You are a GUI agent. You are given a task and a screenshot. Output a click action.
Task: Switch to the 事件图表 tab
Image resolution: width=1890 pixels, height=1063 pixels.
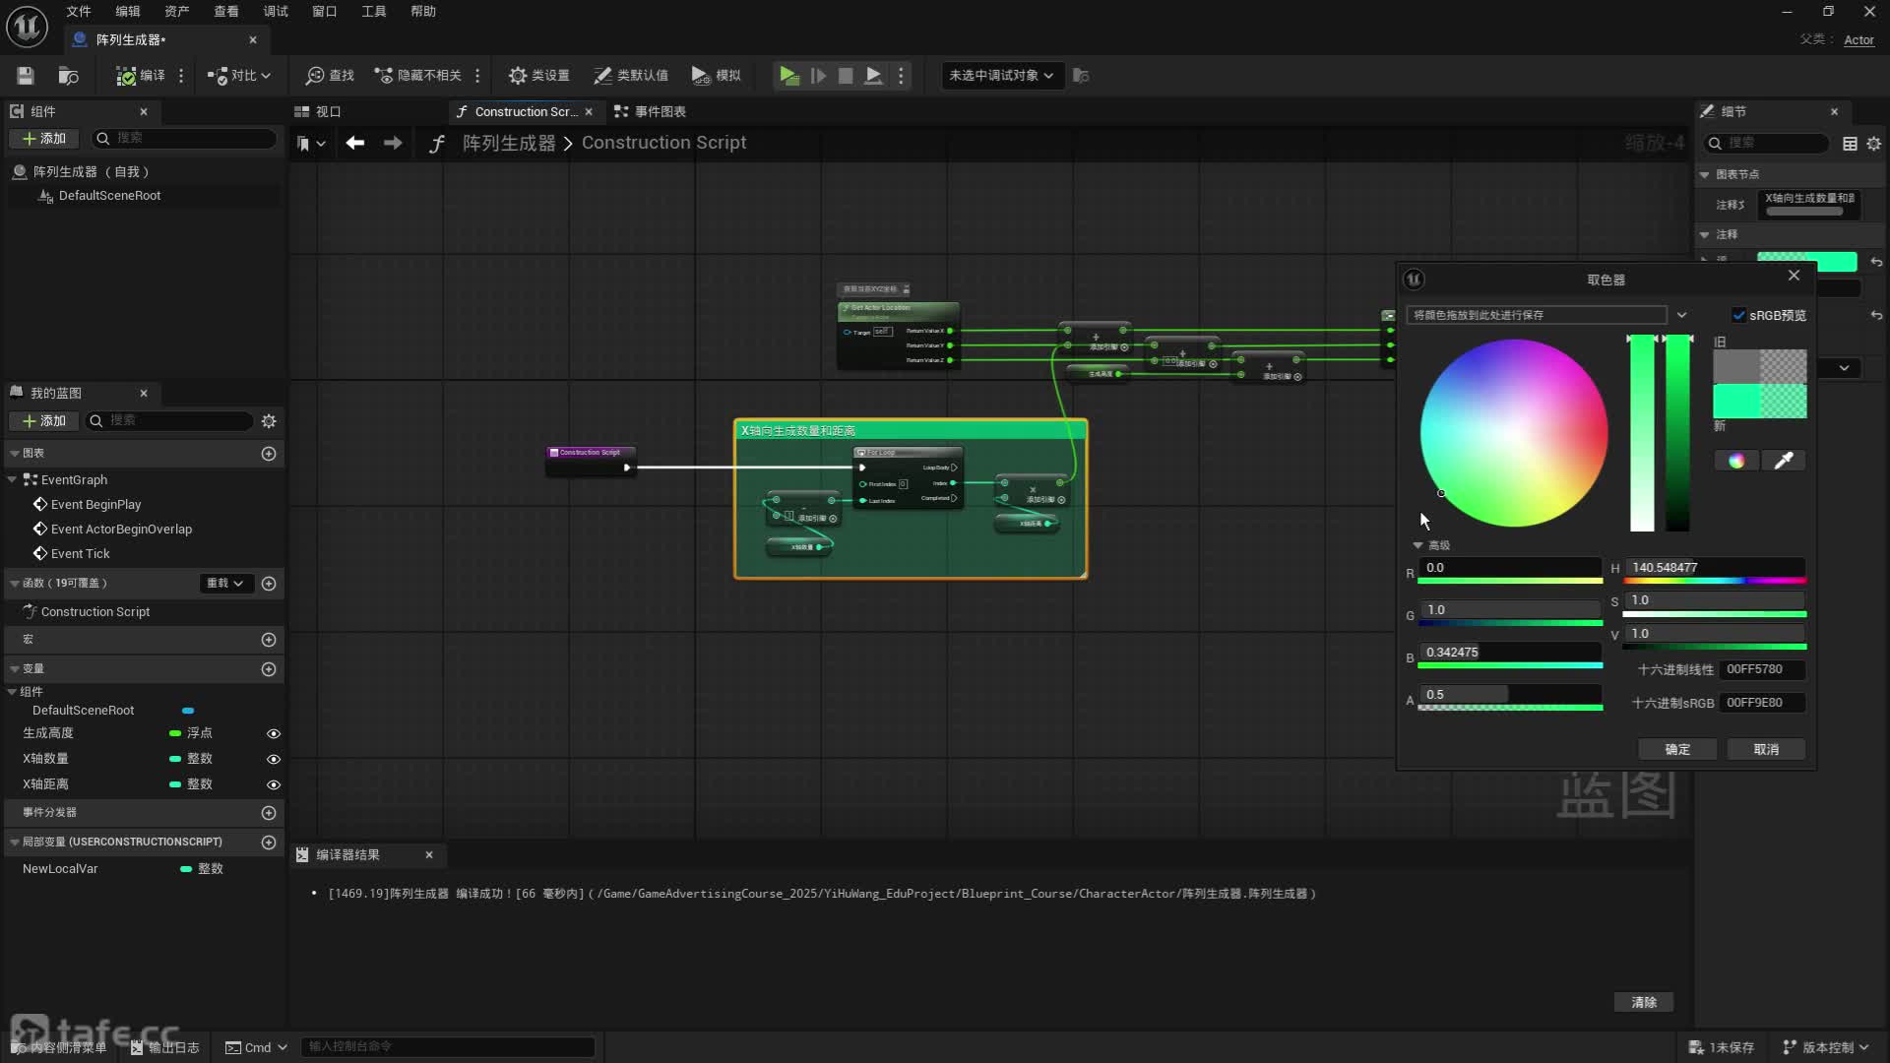pyautogui.click(x=651, y=111)
